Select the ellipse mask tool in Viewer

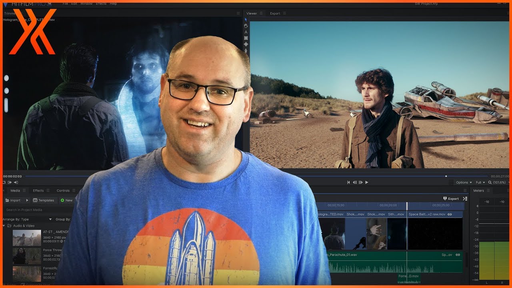pos(246,44)
